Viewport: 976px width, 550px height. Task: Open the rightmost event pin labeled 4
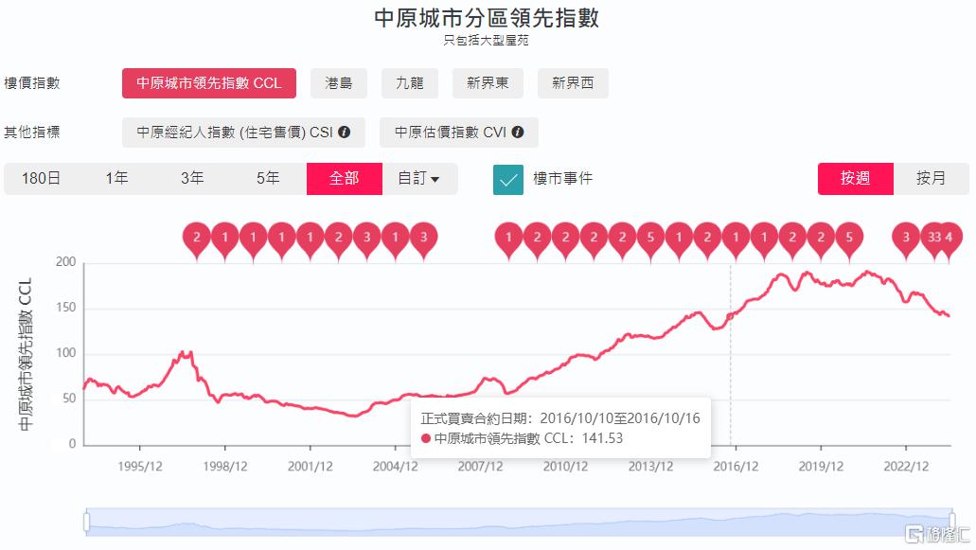pyautogui.click(x=949, y=240)
